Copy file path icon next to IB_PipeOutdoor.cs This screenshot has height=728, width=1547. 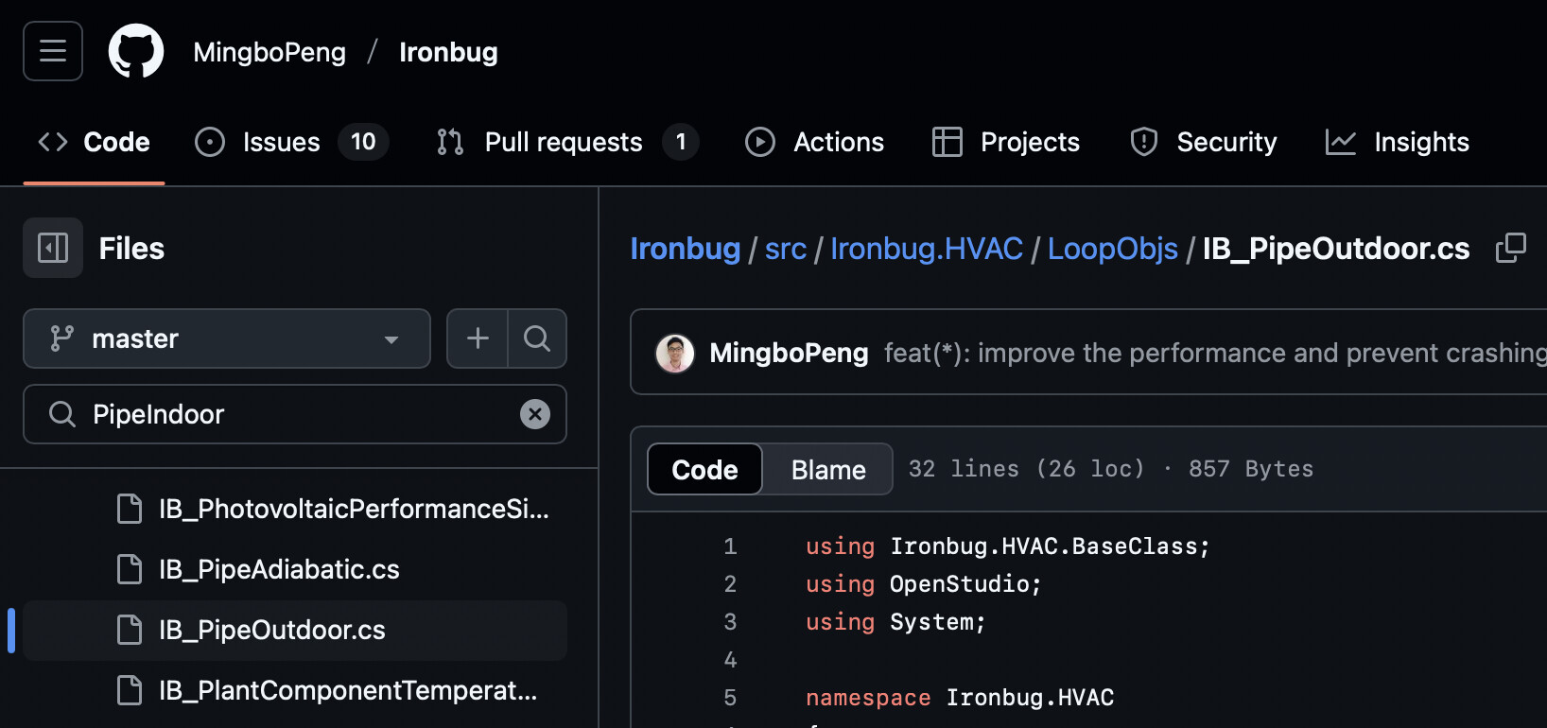pyautogui.click(x=1511, y=248)
